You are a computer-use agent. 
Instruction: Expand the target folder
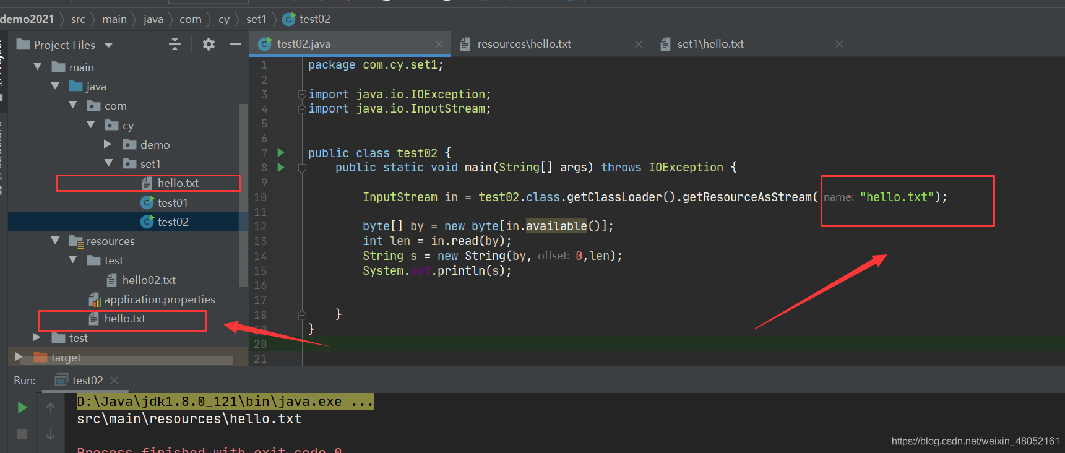point(19,356)
